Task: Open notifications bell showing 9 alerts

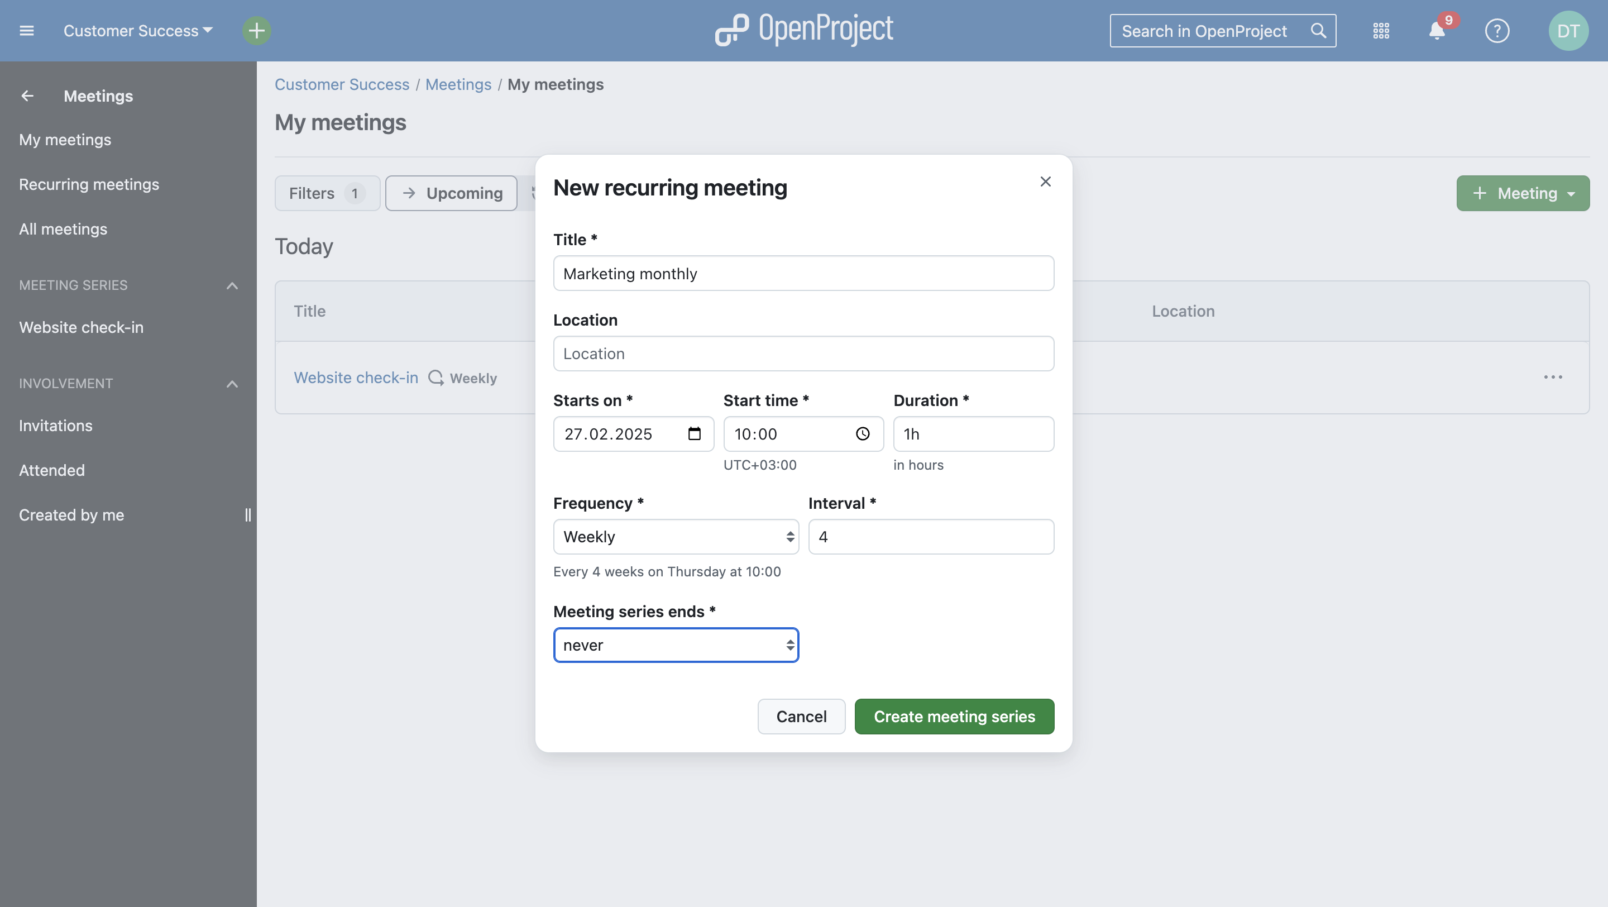Action: 1437,31
